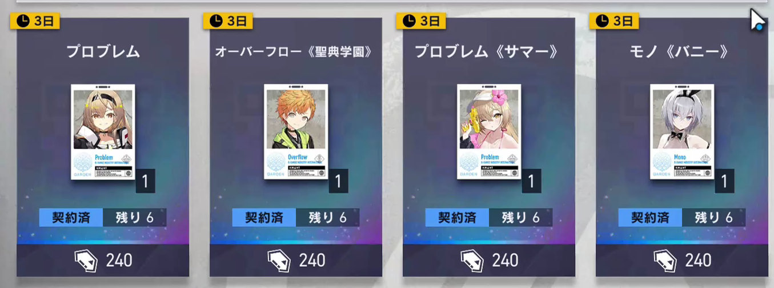Click the clock icon on first 3日 badge
The image size is (774, 288).
pyautogui.click(x=22, y=21)
